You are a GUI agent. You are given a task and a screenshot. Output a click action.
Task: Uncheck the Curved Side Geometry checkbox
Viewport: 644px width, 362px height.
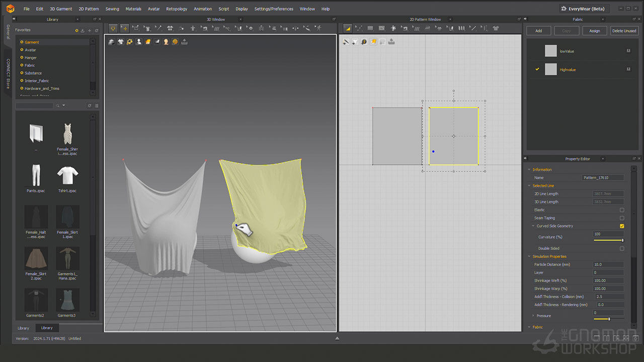click(x=622, y=226)
